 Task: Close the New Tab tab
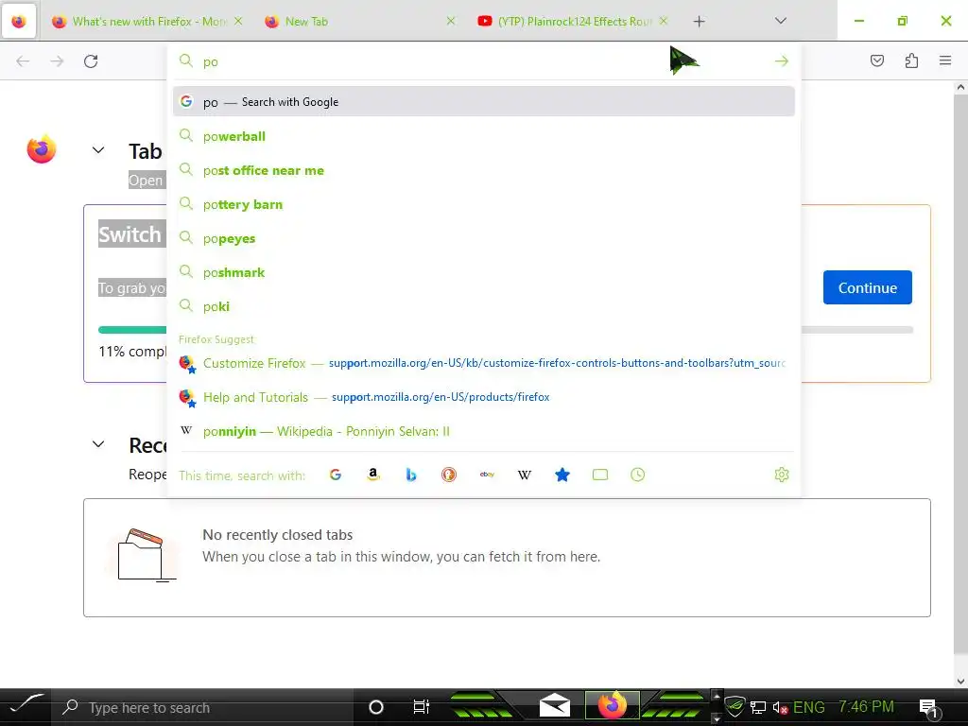point(451,21)
